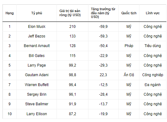Select the Elon Musk name cell
167x122 pixels.
coord(37,27)
